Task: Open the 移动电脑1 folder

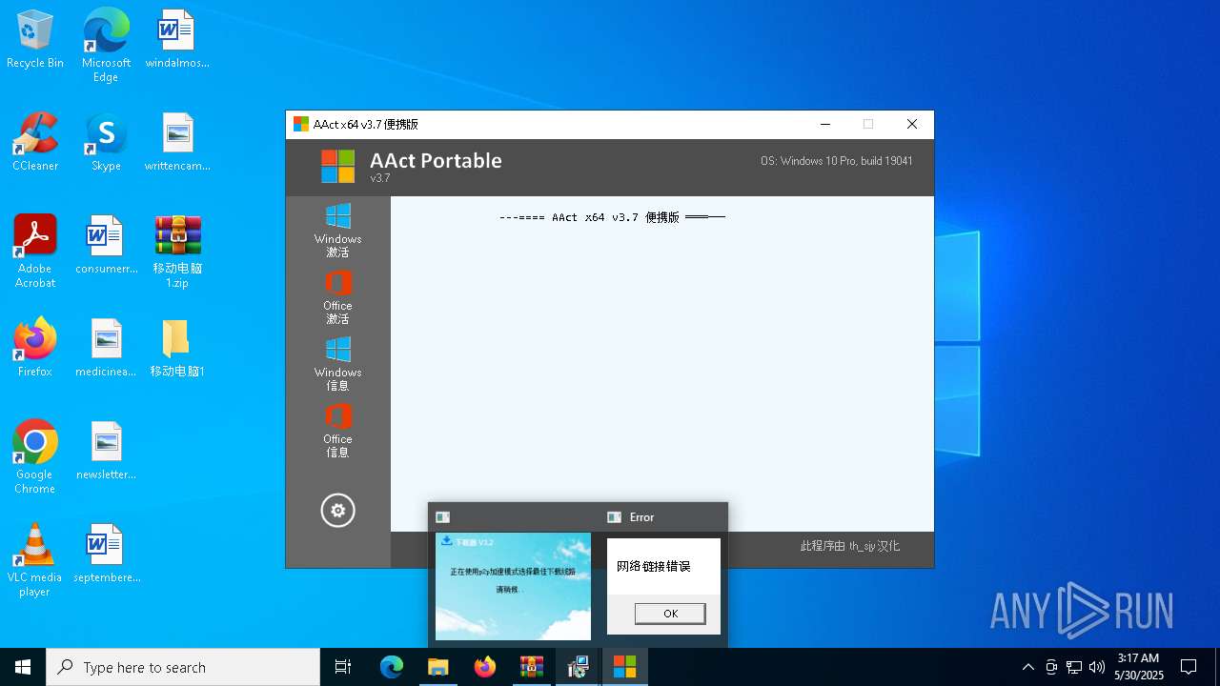Action: 177,349
